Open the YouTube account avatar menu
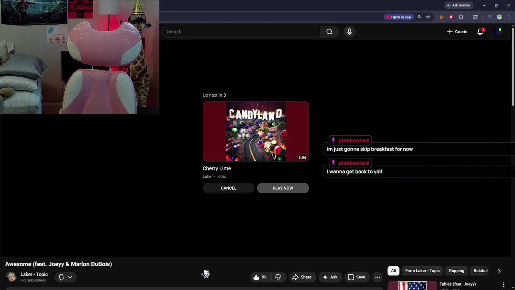This screenshot has height=290, width=515. (499, 31)
